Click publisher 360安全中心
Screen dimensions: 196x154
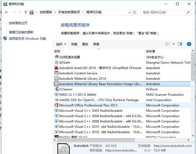coord(154,57)
